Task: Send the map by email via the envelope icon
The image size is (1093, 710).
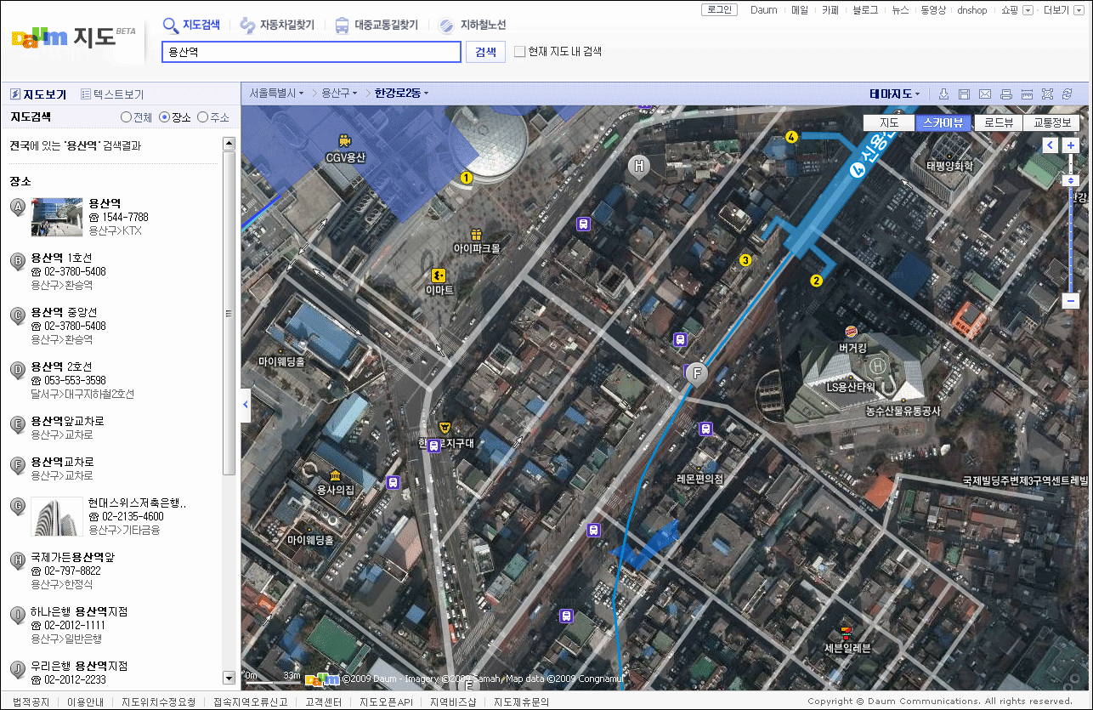Action: point(985,94)
